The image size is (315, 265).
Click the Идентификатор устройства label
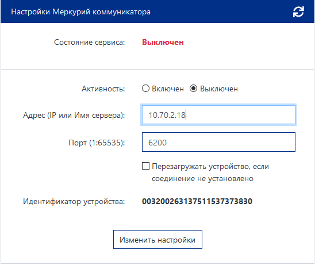[x=74, y=202]
